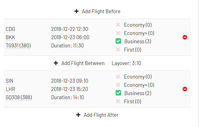Click the Add Flight After label
199x127 pixels.
click(x=101, y=115)
